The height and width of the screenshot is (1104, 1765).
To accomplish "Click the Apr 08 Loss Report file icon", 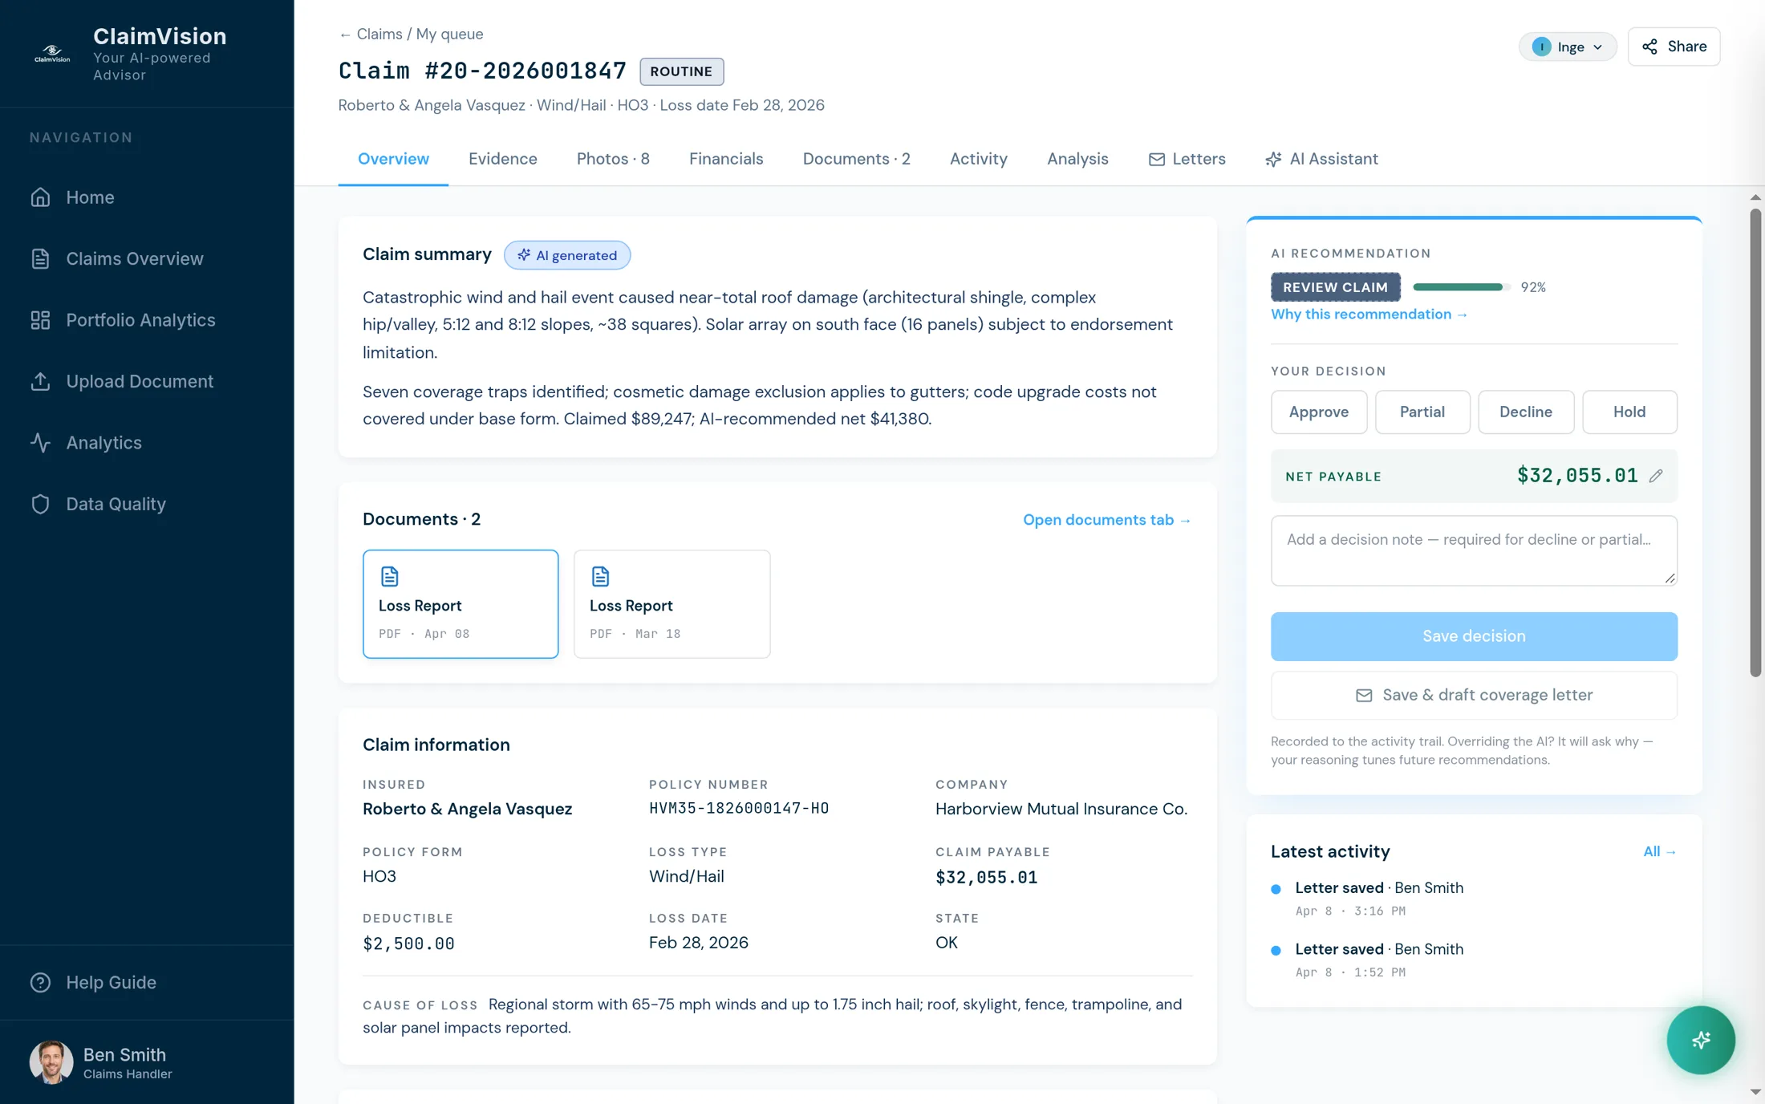I will (x=389, y=576).
